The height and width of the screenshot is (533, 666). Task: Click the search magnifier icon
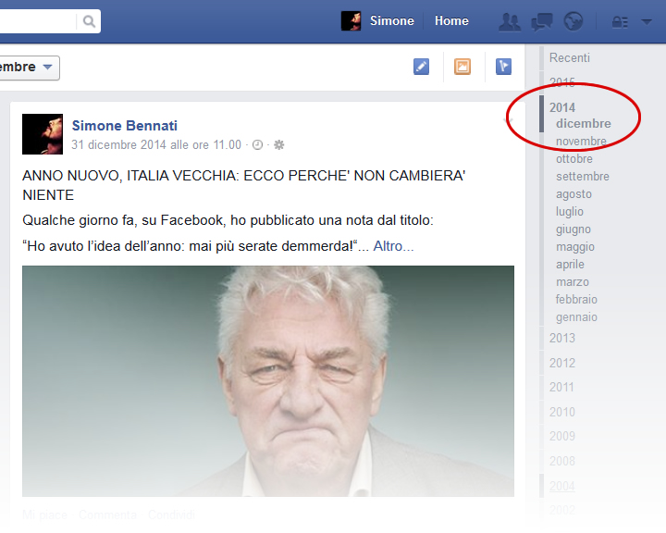pos(89,21)
